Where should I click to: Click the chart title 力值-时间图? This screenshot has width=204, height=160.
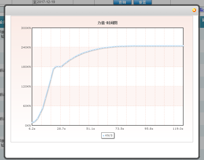point(107,23)
